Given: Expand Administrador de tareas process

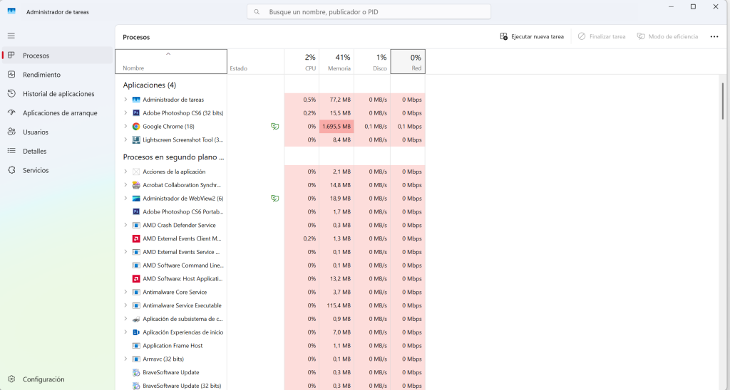Looking at the screenshot, I should click(x=125, y=100).
